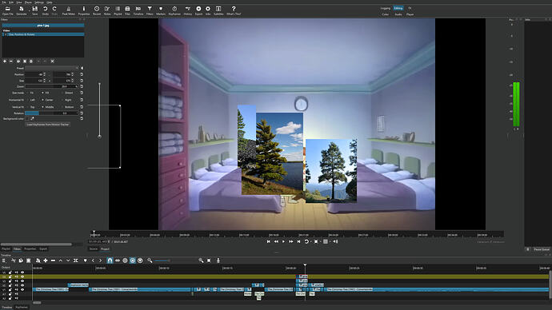
Task: Select Size, Position & Rotate filter row
Action: [x=43, y=34]
